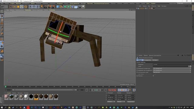Click the X position input field
The image size is (194, 109).
tap(111, 95)
